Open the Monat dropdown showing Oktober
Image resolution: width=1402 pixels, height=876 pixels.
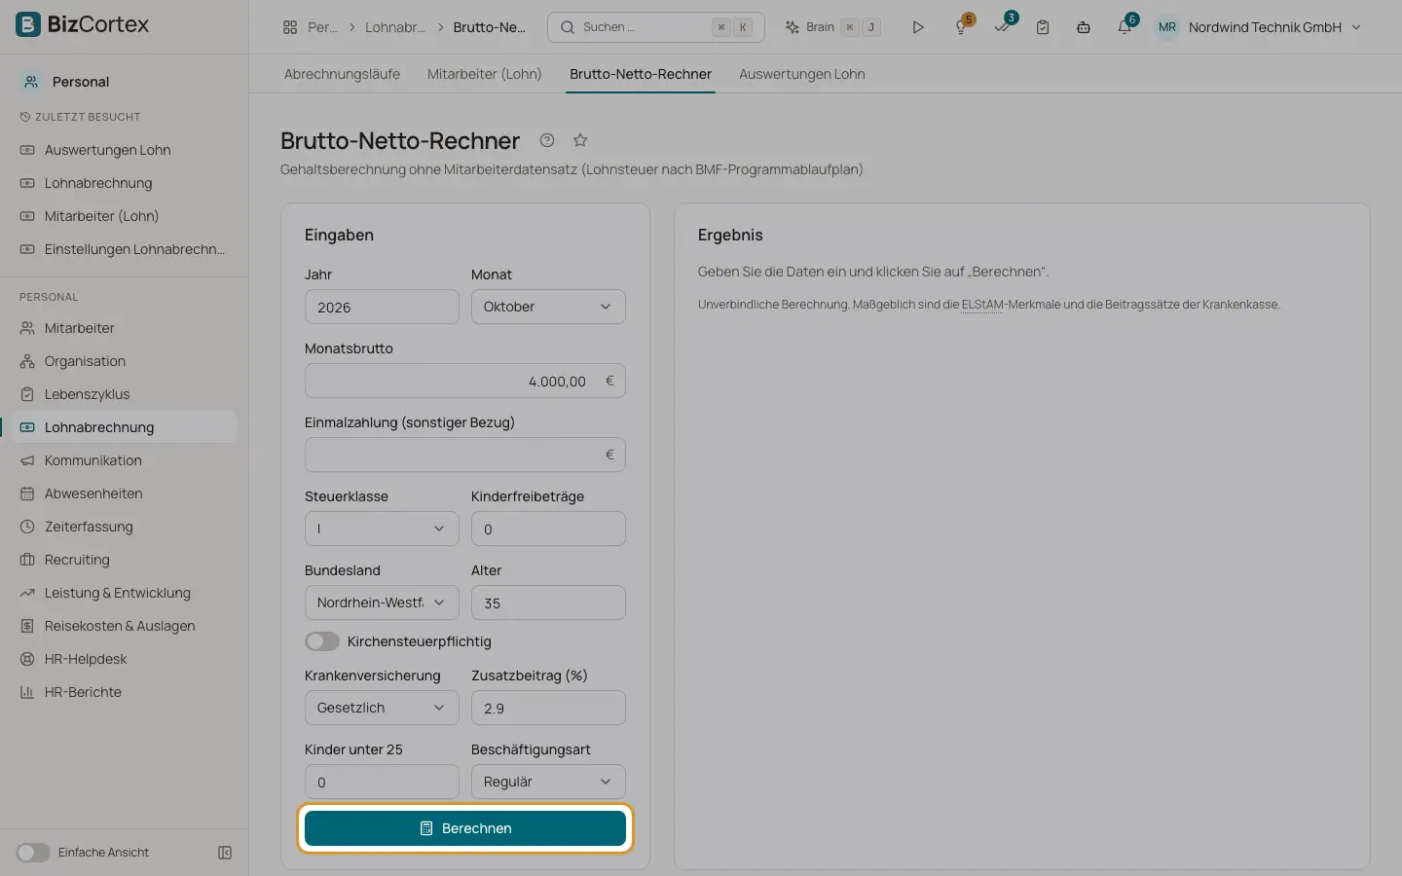point(548,307)
